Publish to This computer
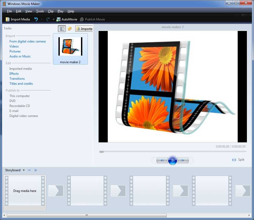 tap(19, 96)
